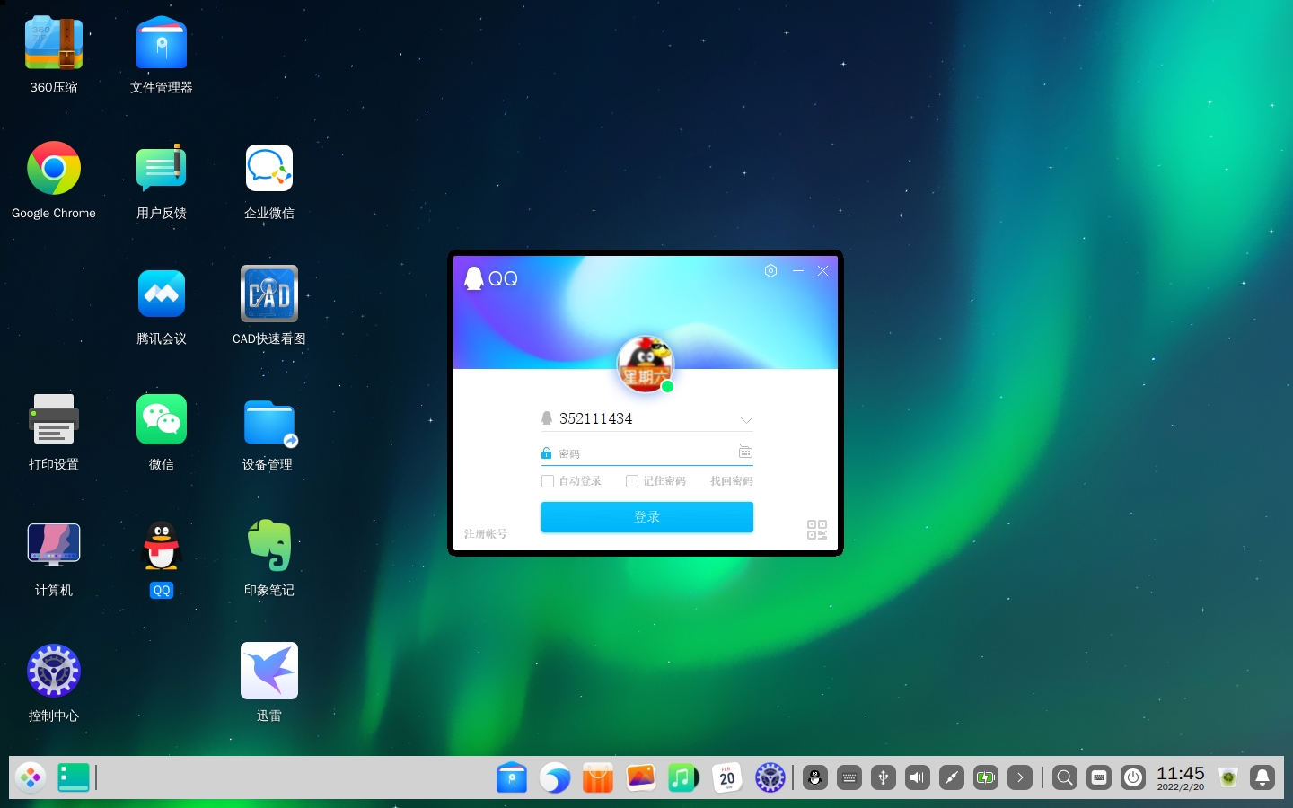Open file manager from the taskbar
The width and height of the screenshot is (1293, 808).
(x=512, y=777)
